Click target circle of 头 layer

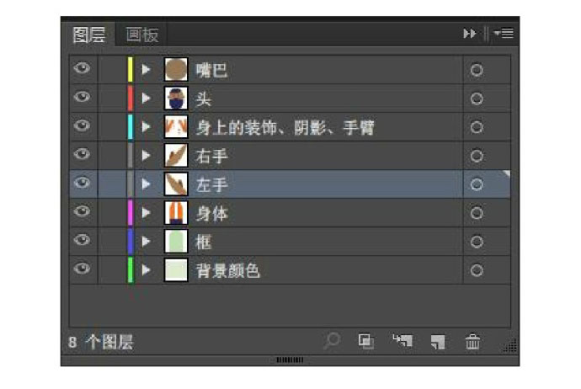point(477,99)
